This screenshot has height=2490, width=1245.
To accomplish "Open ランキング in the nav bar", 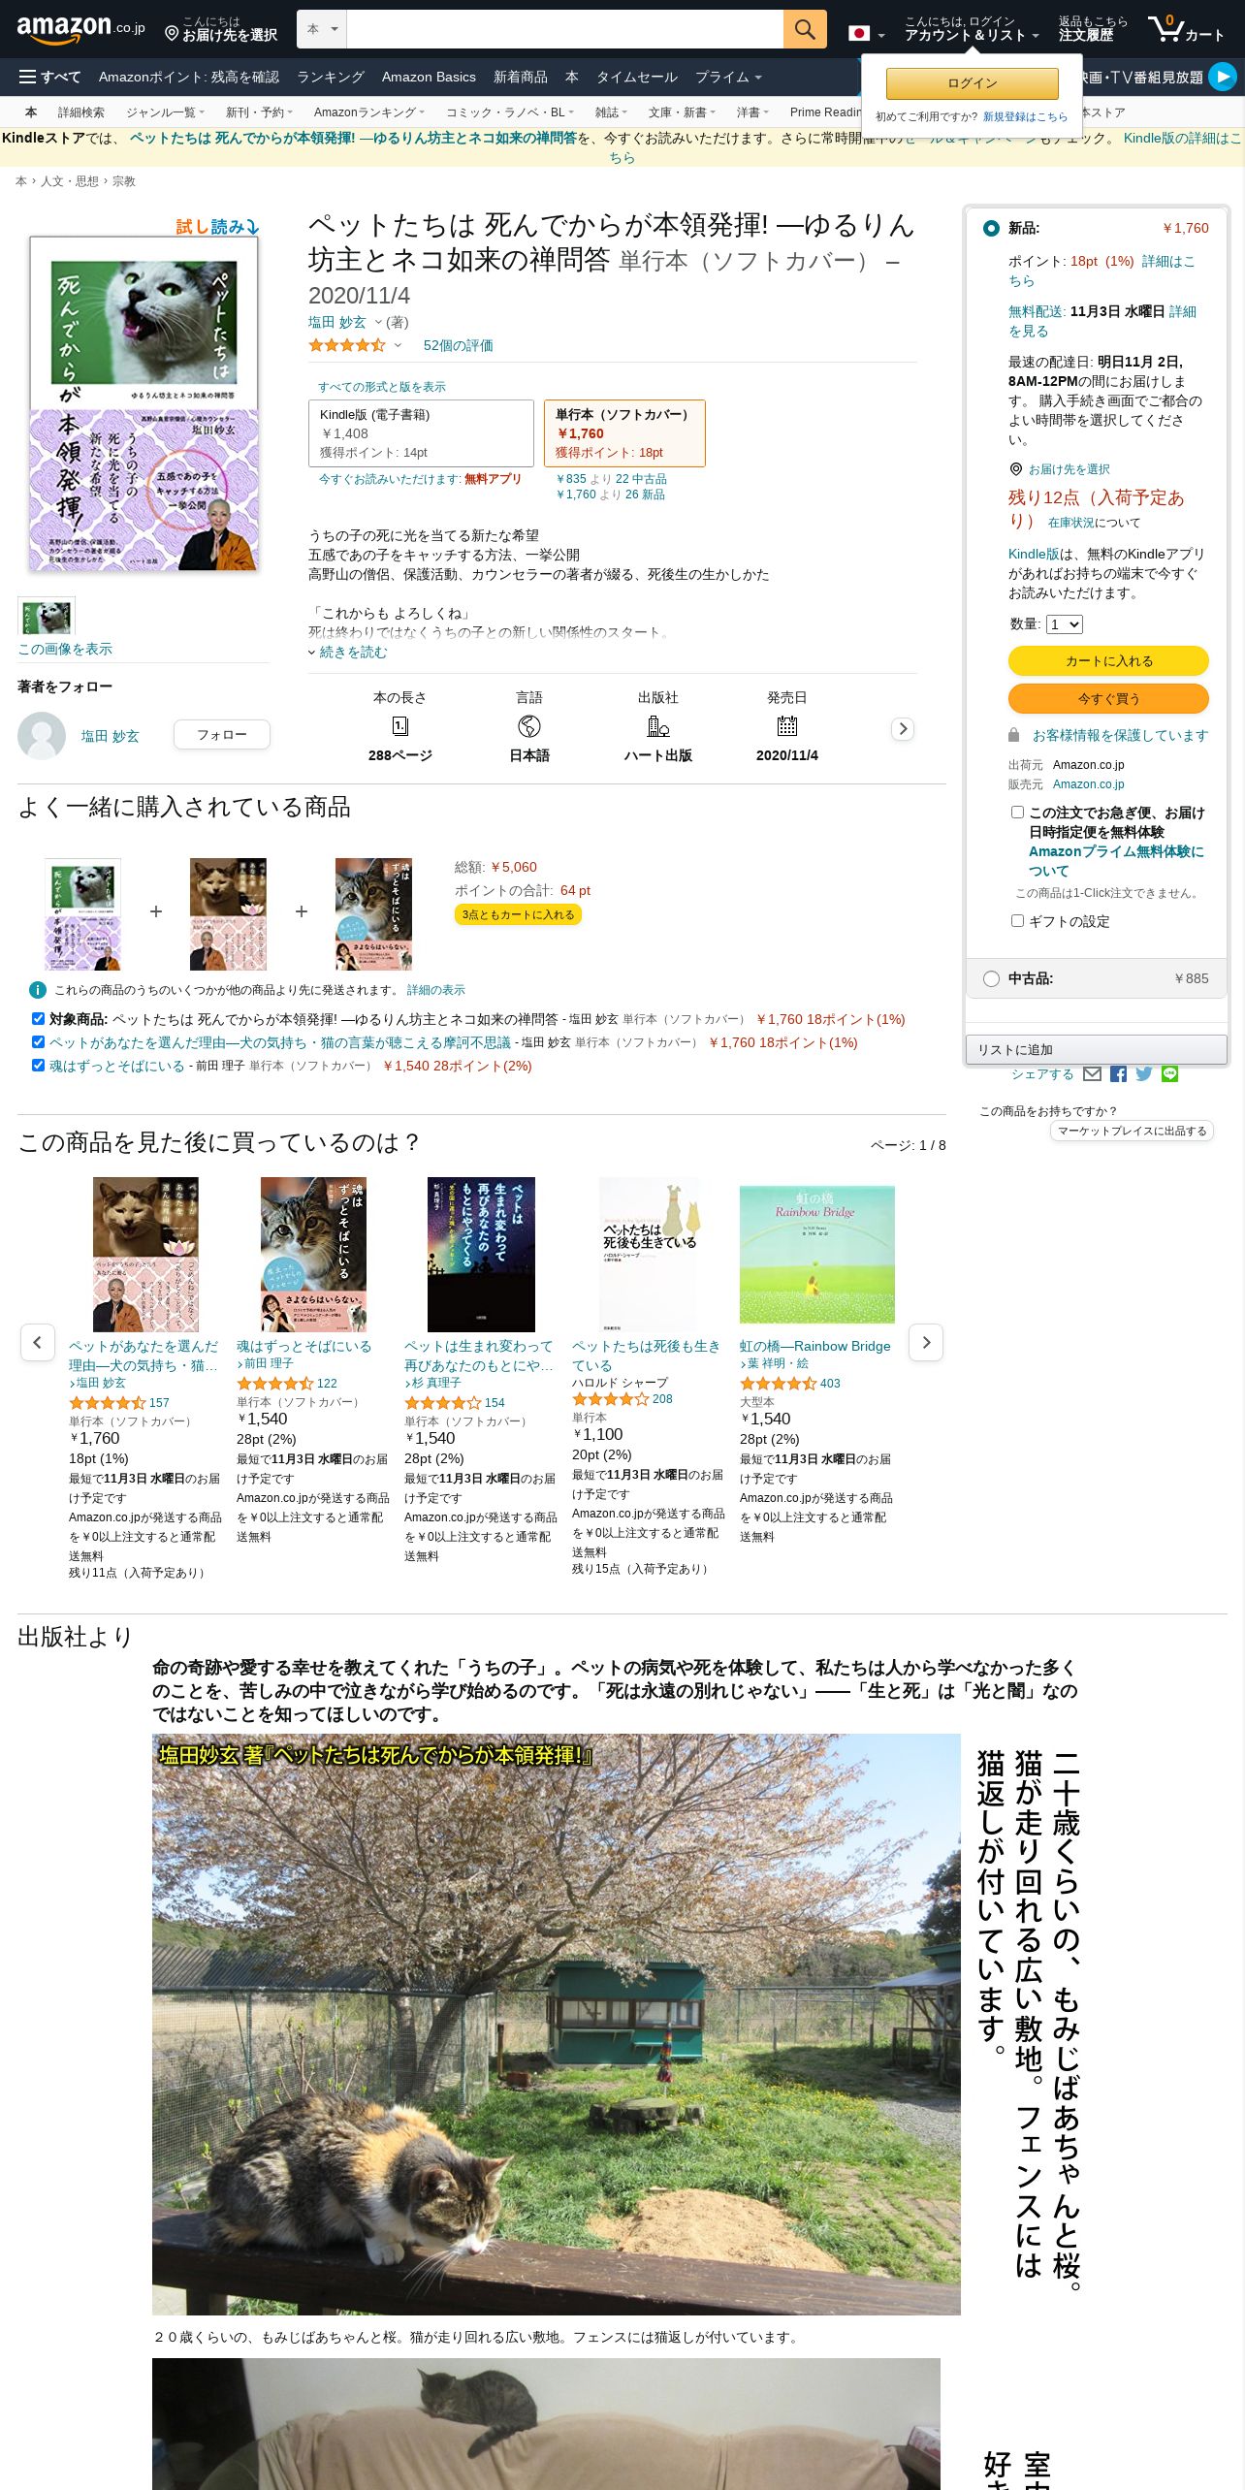I will click(331, 77).
